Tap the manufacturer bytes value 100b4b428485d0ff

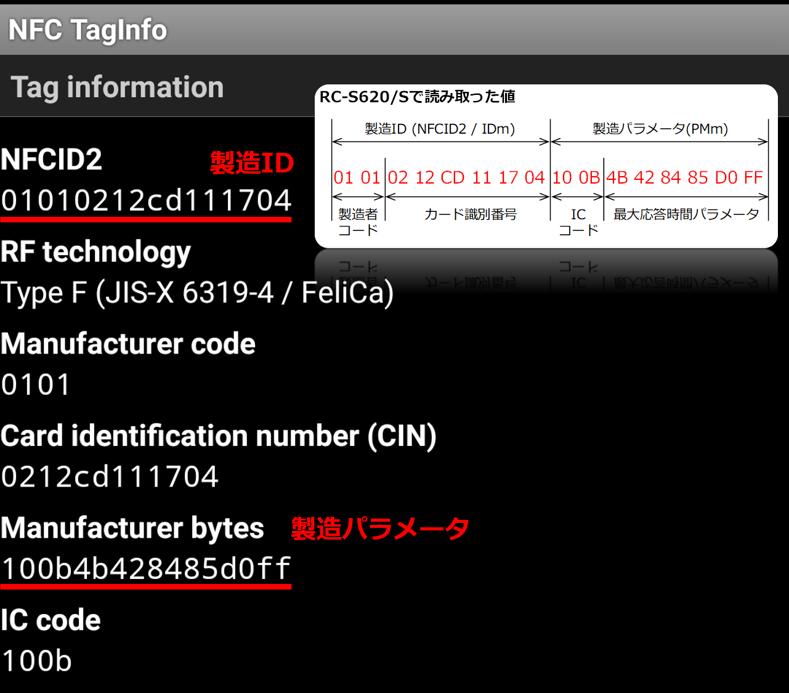coord(146,569)
